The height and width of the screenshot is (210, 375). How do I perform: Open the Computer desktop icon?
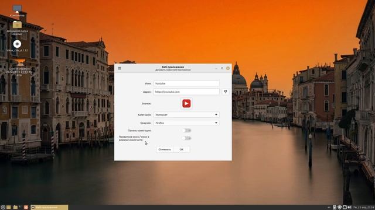pos(17,10)
